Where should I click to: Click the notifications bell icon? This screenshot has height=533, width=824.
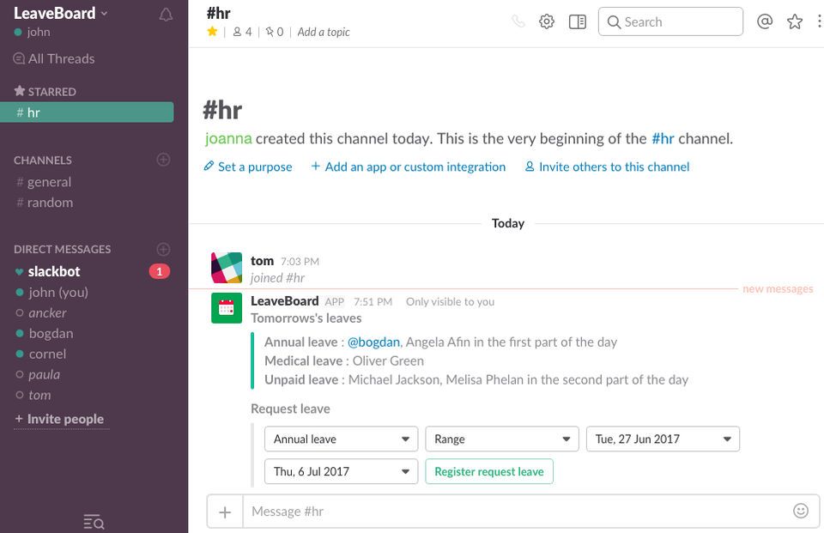click(166, 15)
